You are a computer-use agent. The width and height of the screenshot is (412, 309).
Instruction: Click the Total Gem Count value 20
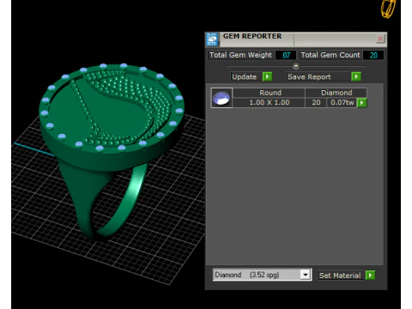373,55
